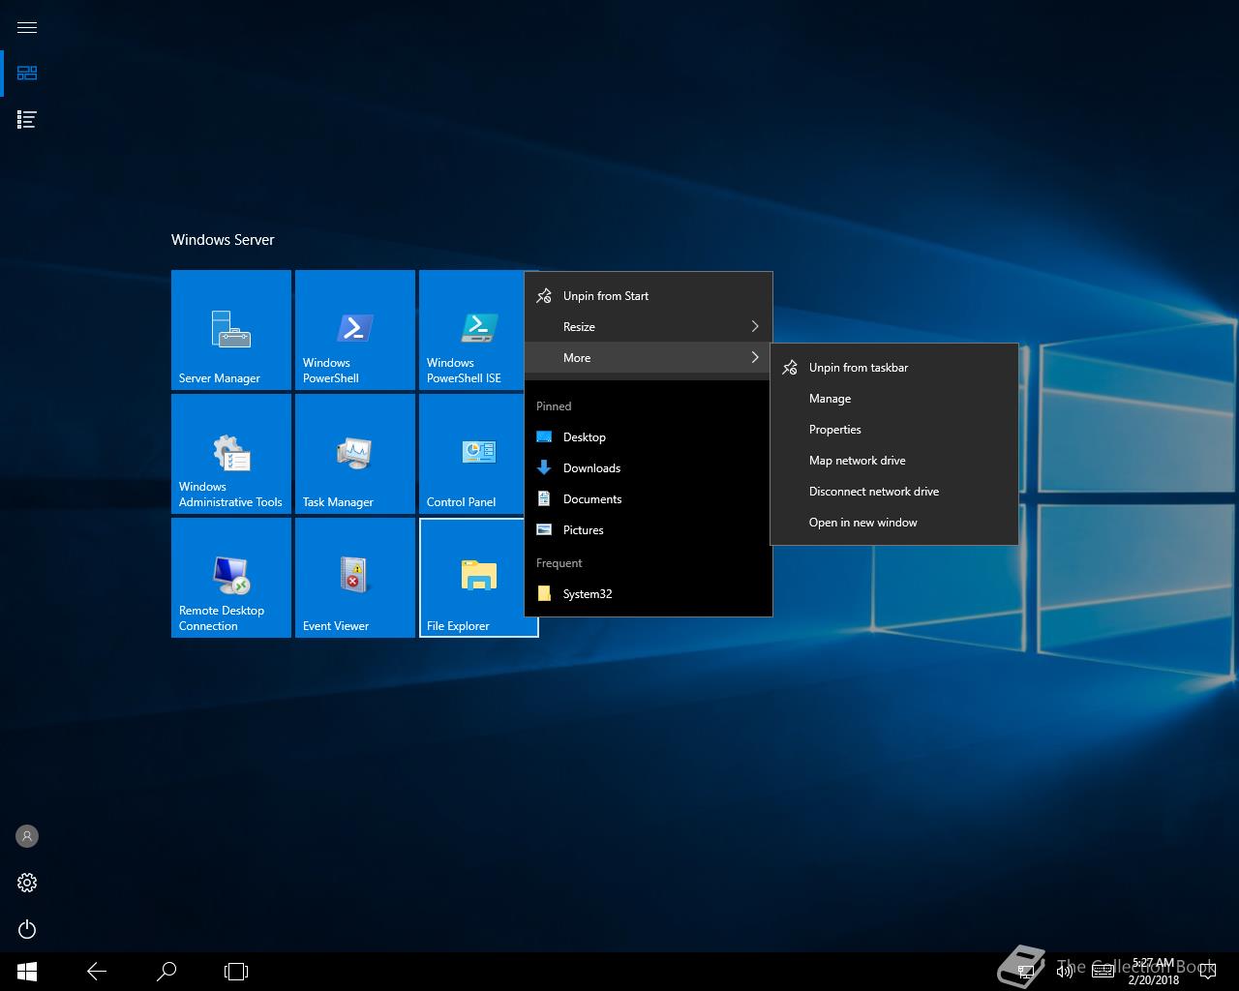The height and width of the screenshot is (991, 1239).
Task: Expand the More submenu
Action: 649,358
